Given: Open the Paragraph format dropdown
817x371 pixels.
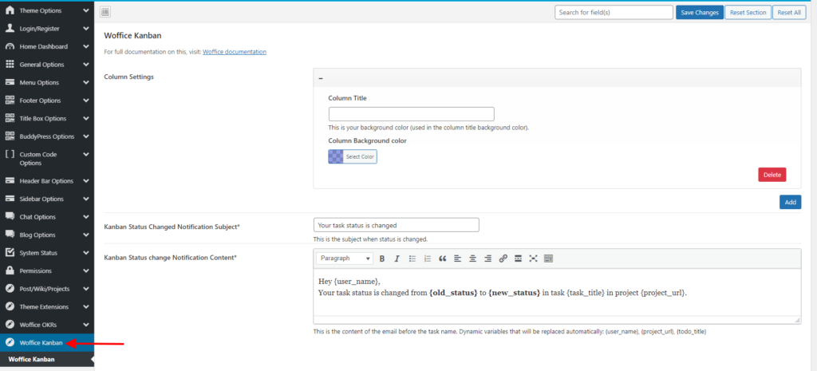Looking at the screenshot, I should click(x=345, y=259).
